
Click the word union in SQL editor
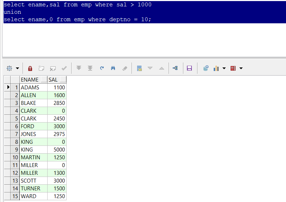[x=12, y=12]
